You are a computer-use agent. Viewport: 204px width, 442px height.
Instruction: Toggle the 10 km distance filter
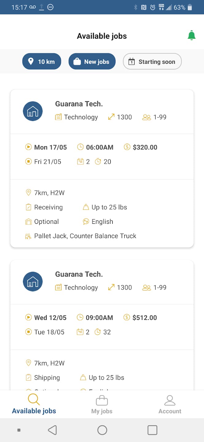click(x=41, y=61)
